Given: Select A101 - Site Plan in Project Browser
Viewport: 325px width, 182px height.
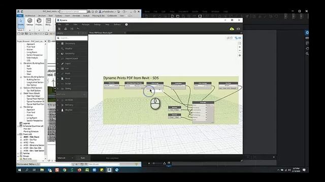Looking at the screenshot, I should [x=30, y=140].
